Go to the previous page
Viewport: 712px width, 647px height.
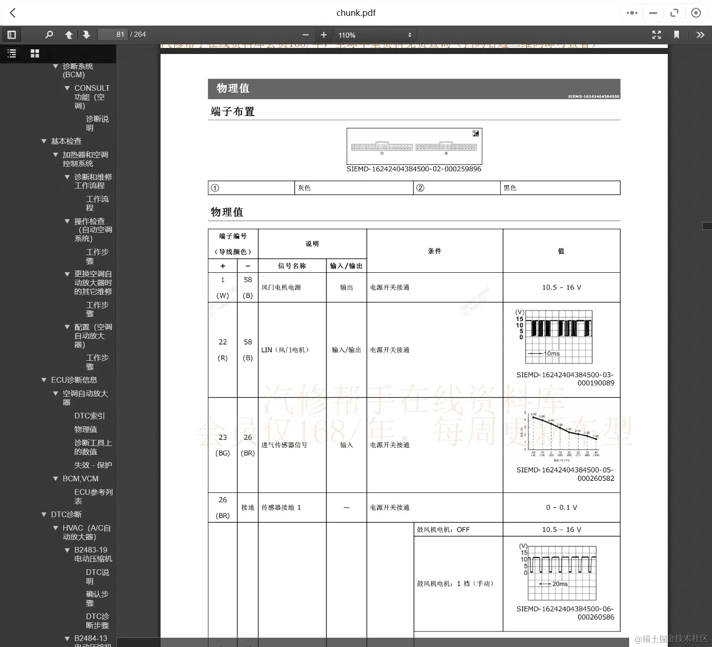pyautogui.click(x=68, y=34)
